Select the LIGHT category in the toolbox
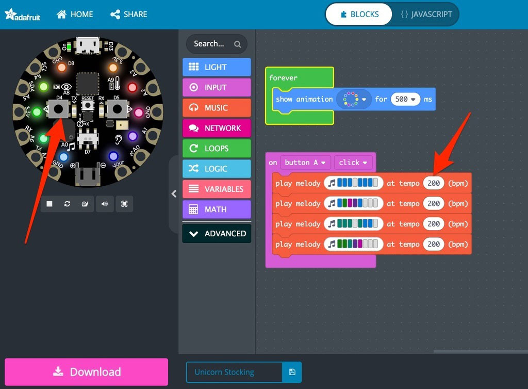 click(216, 67)
